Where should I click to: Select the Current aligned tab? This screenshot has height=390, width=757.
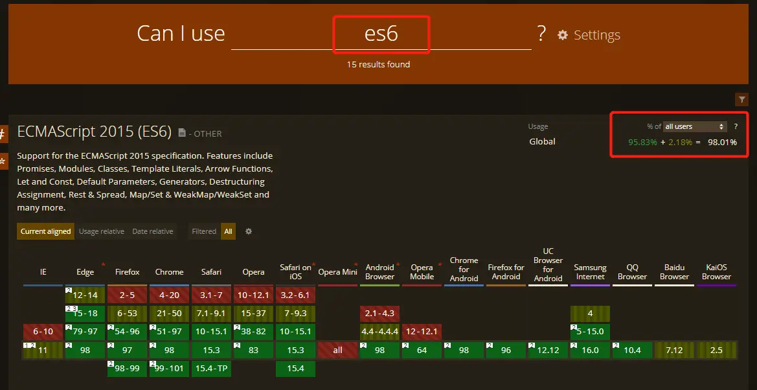pyautogui.click(x=45, y=231)
